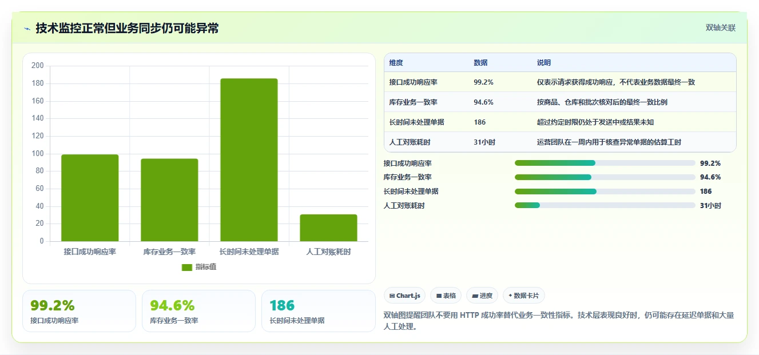Viewport: 759px width, 355px height.
Task: Click the 99.2% value beside progress bar
Action: coord(710,163)
